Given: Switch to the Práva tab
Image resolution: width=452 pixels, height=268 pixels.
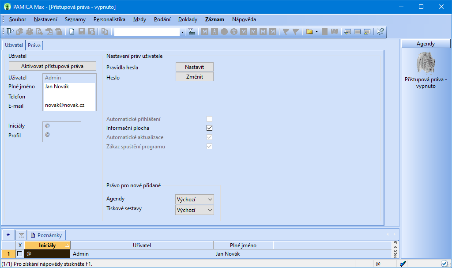Looking at the screenshot, I should [x=34, y=45].
